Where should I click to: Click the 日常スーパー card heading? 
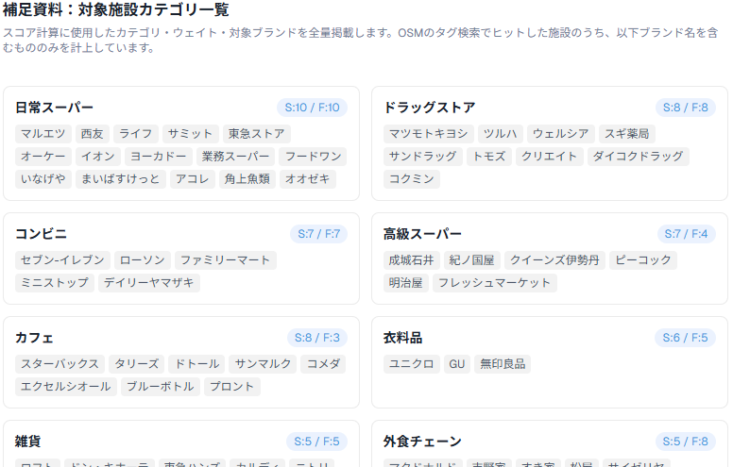(54, 108)
